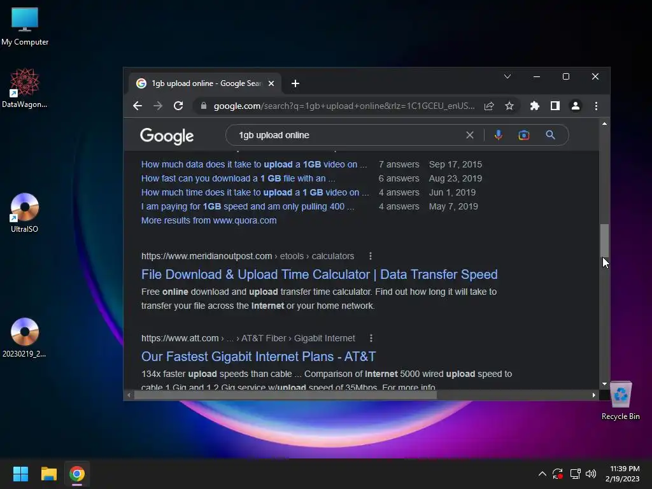Select the 20230219_2 disc image file
Viewport: 652px width, 489px height.
[x=25, y=337]
